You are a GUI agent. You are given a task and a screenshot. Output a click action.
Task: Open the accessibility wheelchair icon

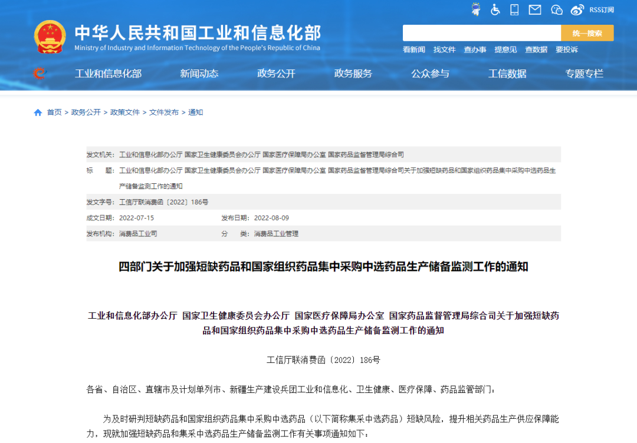pyautogui.click(x=495, y=9)
